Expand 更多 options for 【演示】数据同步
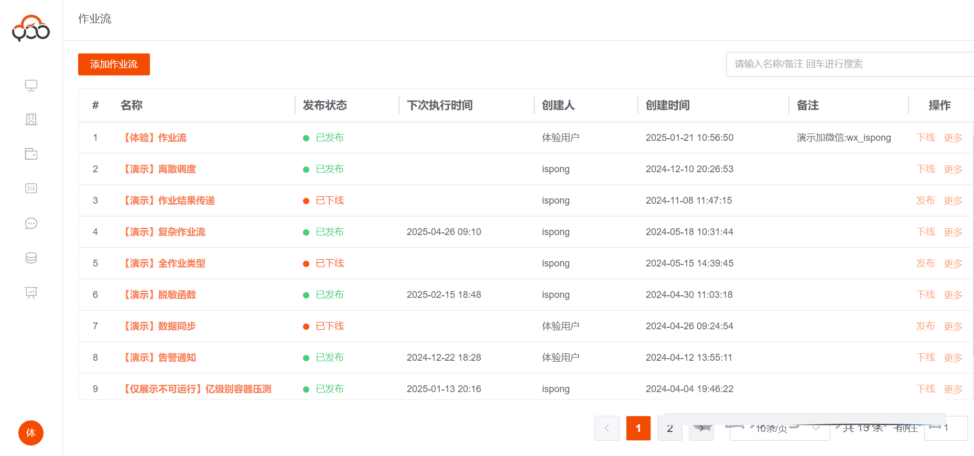This screenshot has height=456, width=974. click(x=953, y=327)
